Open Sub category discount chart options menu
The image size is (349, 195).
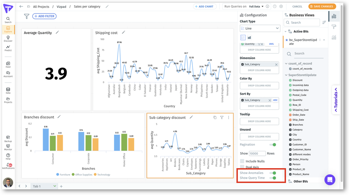click(x=228, y=117)
